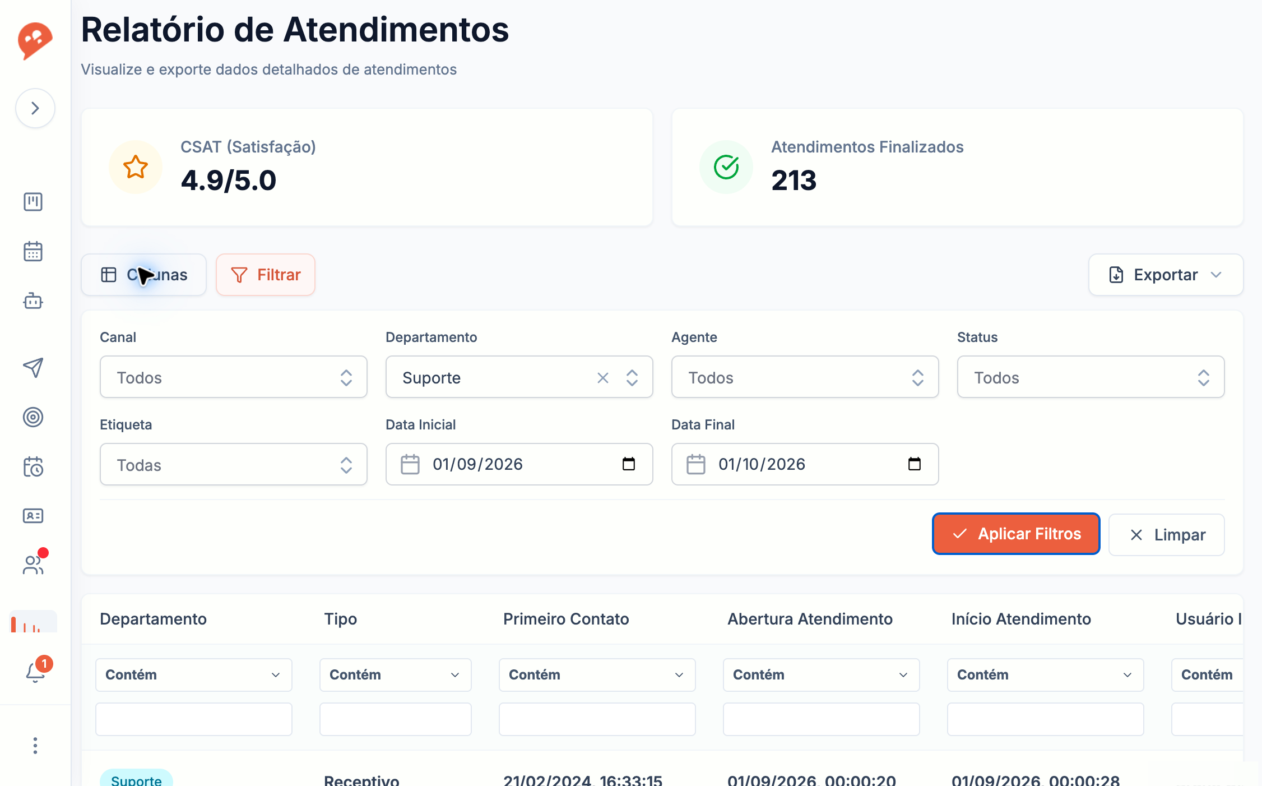Toggle the Filtrar filter panel

266,275
